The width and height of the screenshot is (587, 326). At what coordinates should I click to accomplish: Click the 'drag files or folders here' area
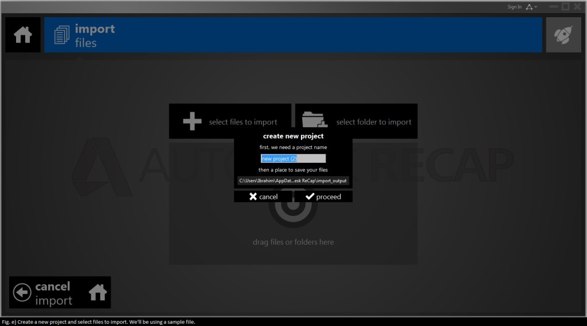[293, 242]
